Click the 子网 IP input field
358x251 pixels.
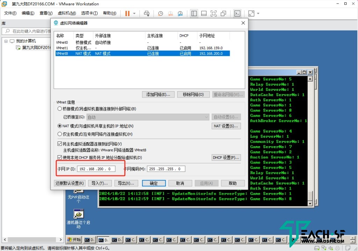tap(96, 169)
